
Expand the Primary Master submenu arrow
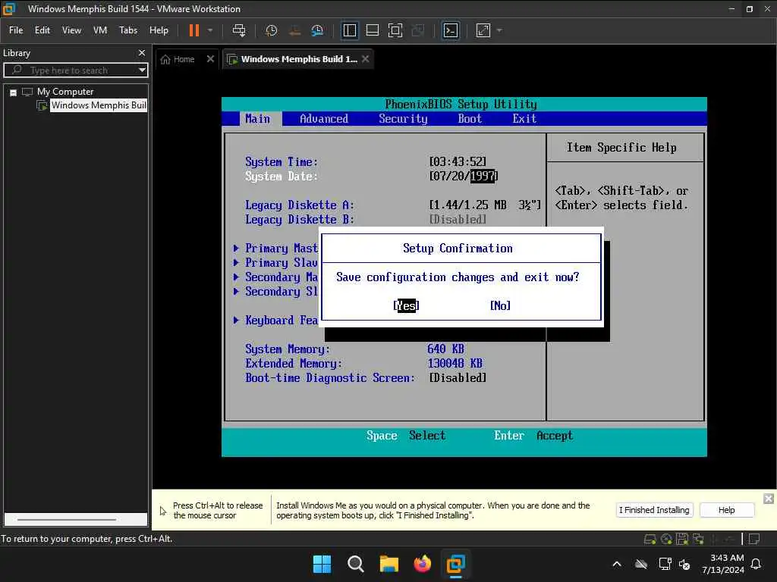point(237,248)
